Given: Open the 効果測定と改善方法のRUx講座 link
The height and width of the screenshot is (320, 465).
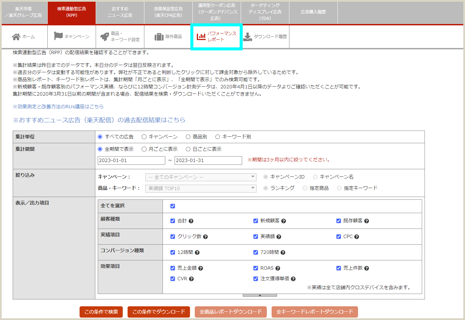Looking at the screenshot, I should [x=58, y=107].
